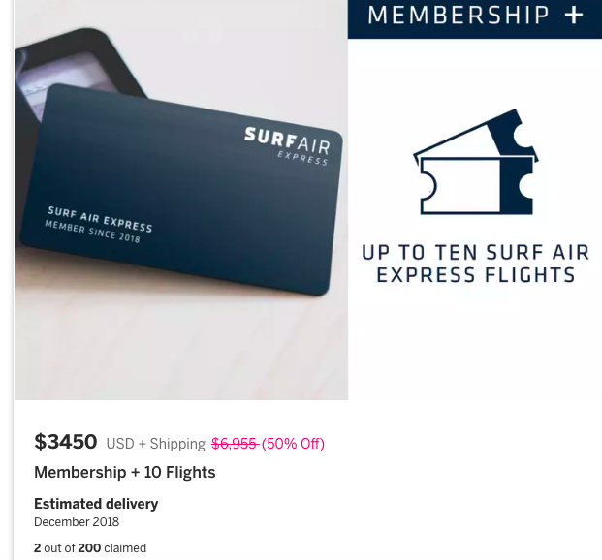Click the 'USD + Shipping' label

[155, 444]
